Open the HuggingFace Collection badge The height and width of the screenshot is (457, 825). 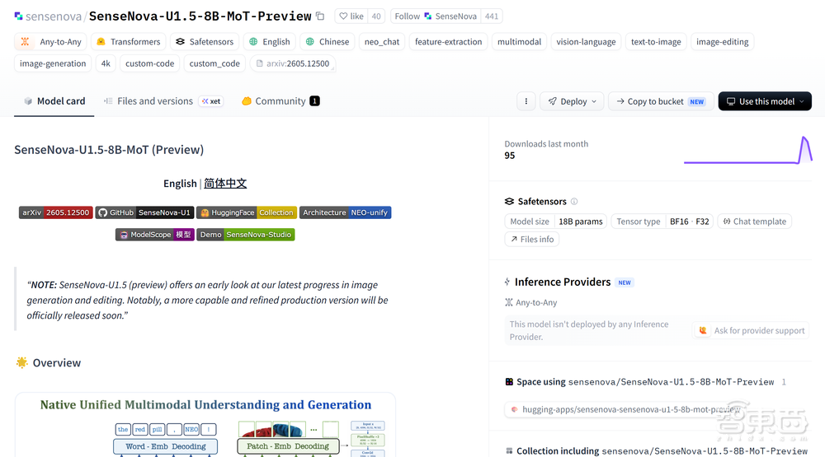click(247, 212)
